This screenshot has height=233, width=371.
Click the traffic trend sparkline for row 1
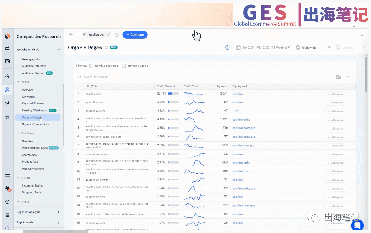195,94
